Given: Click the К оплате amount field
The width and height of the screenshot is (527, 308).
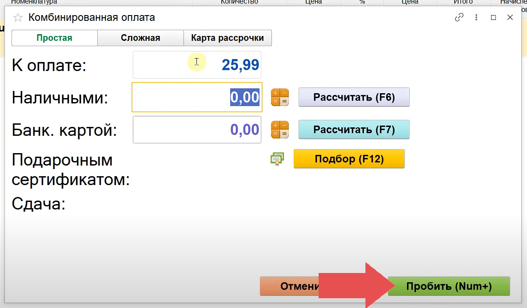Looking at the screenshot, I should [197, 65].
